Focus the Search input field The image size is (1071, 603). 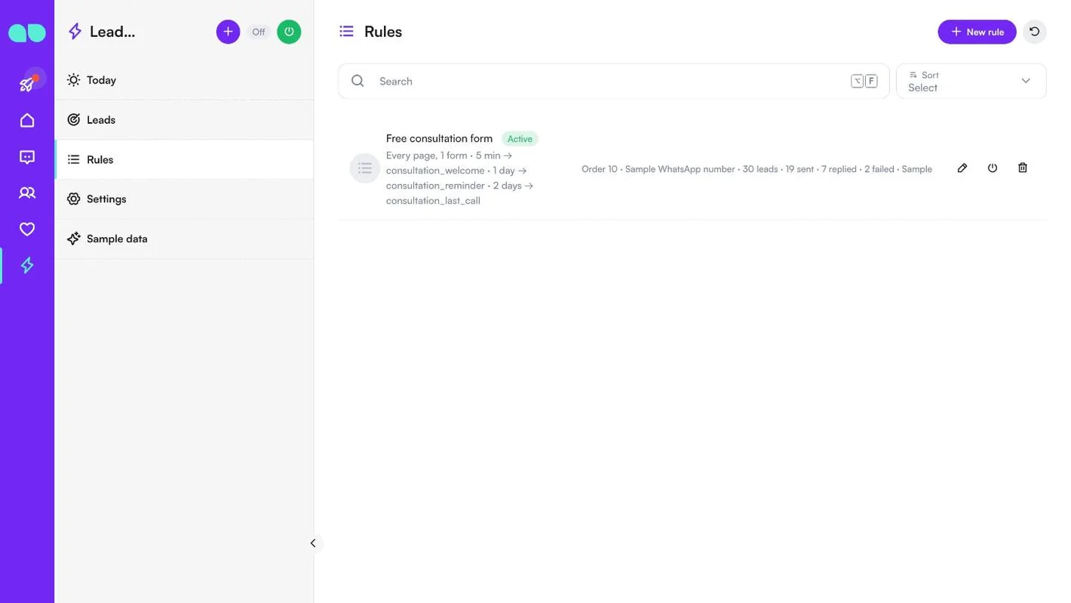[613, 81]
